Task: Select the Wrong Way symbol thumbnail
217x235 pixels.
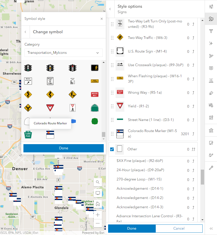Action: pos(95,94)
